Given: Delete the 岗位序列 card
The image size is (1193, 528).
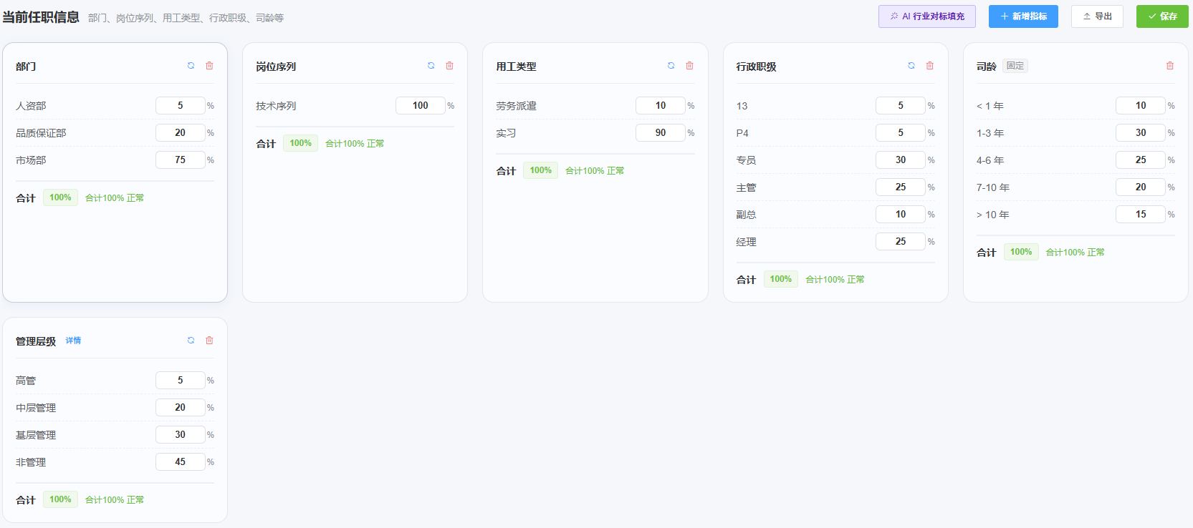Looking at the screenshot, I should (x=450, y=66).
